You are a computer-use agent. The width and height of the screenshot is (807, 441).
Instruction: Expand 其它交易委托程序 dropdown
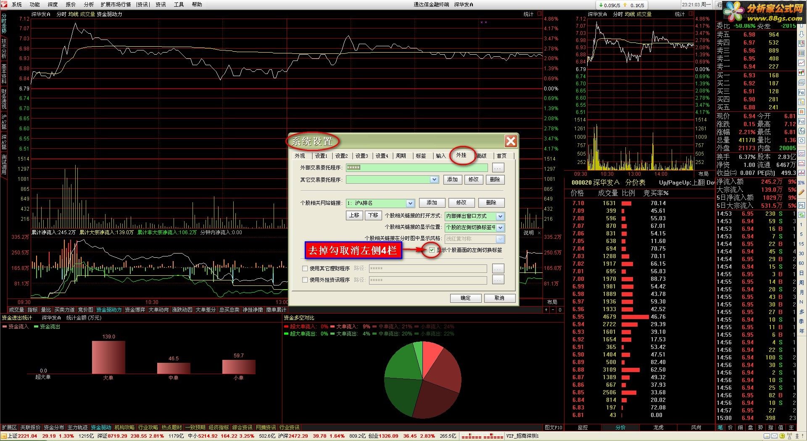tap(434, 180)
